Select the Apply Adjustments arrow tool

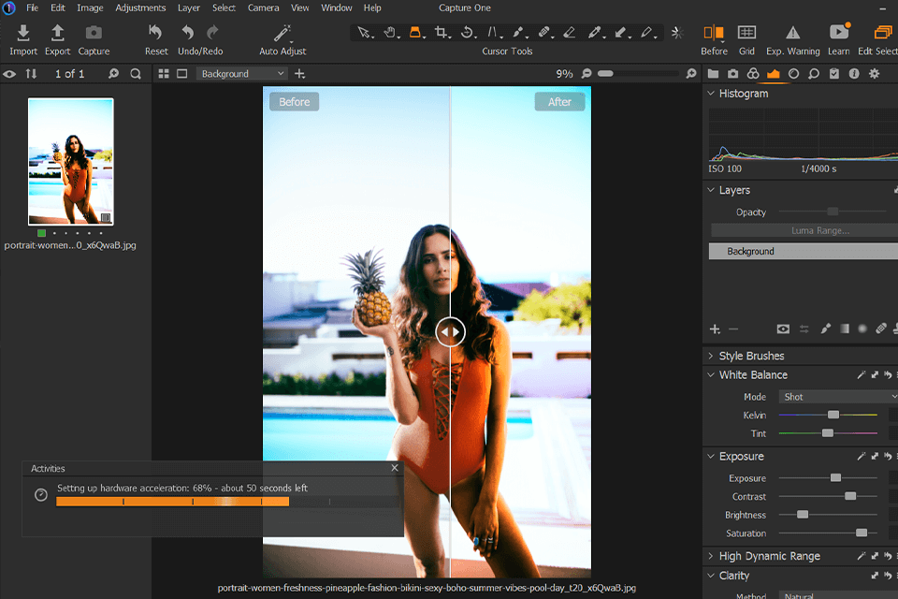pos(620,32)
